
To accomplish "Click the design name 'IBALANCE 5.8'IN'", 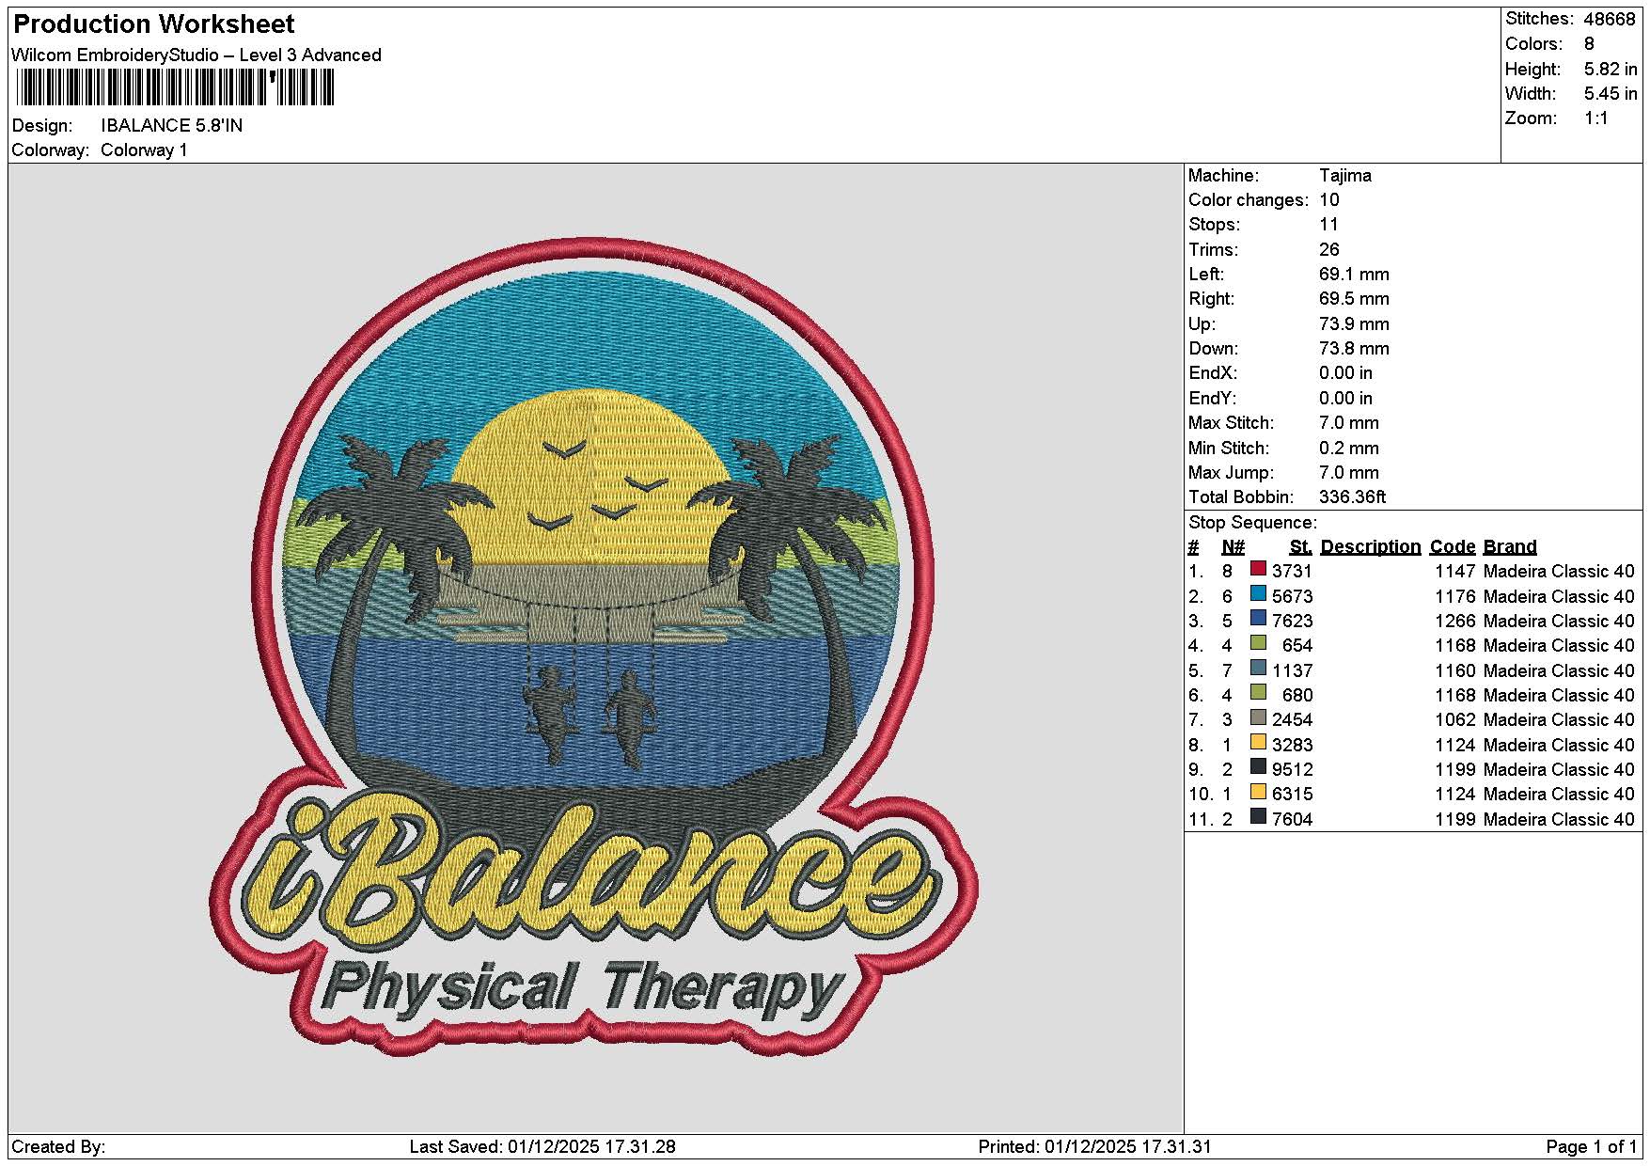I will coord(172,126).
